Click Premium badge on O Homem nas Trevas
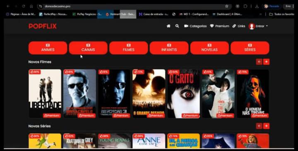Image resolution: width=298 pixels, height=151 pixels. (x=260, y=116)
